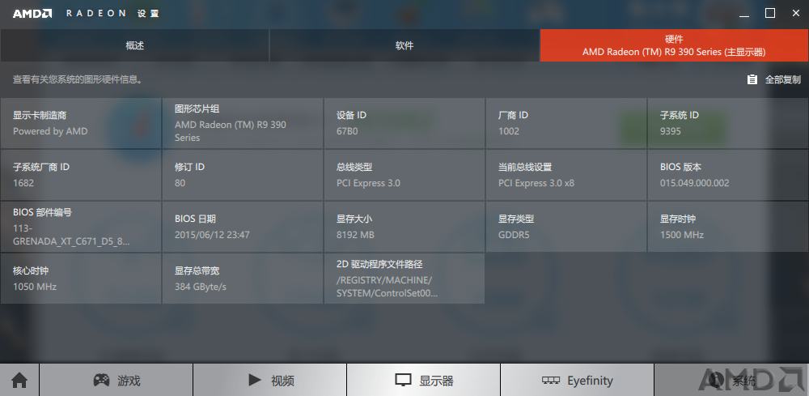Select the 设备 ID 67B0 tile

click(404, 123)
